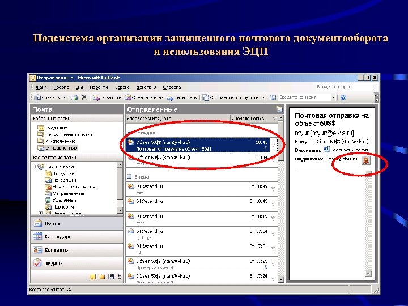Open the Справка menu
This screenshot has height=306, width=408.
click(172, 87)
